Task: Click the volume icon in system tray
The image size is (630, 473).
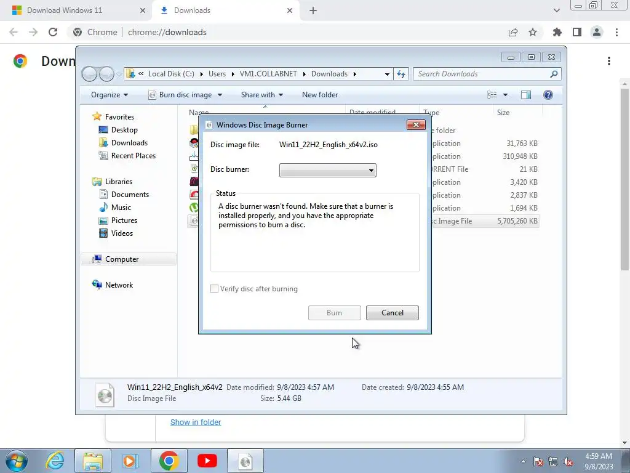Action: click(x=568, y=462)
